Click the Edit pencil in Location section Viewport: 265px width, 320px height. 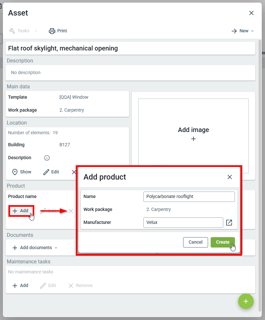(x=47, y=172)
